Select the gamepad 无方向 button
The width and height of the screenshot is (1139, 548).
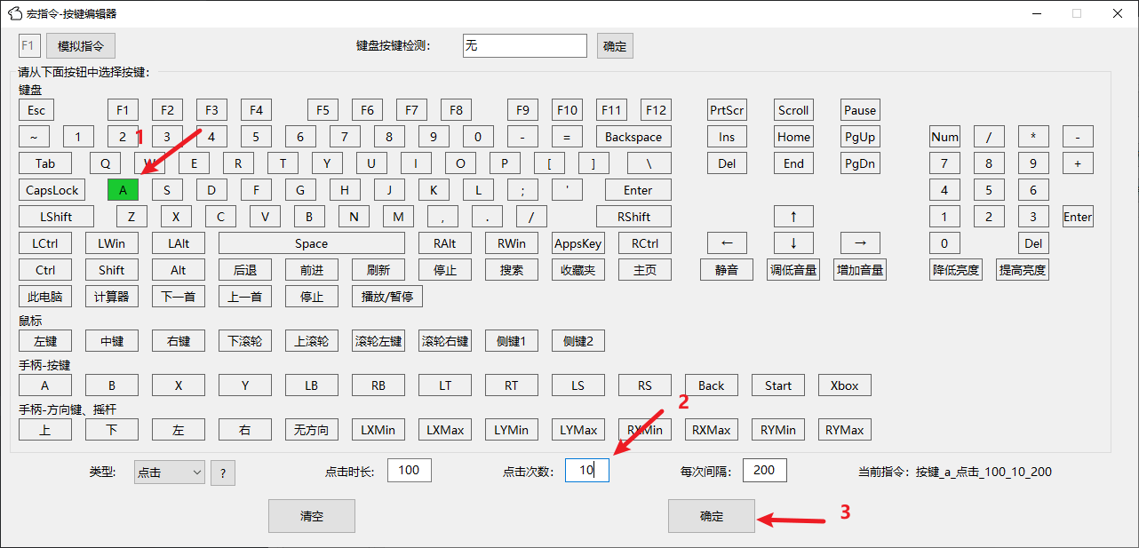point(312,430)
